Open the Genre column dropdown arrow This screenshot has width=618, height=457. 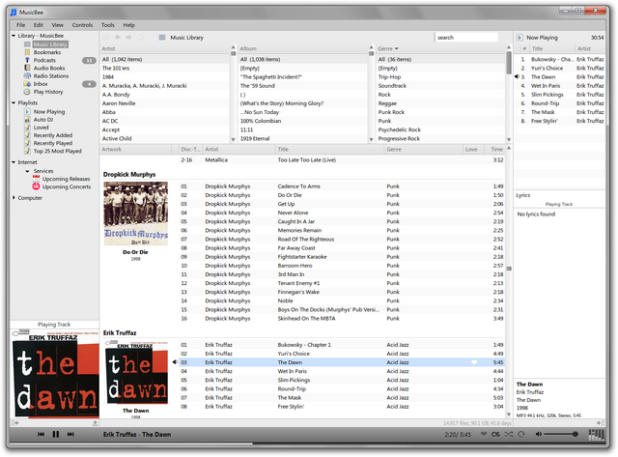click(x=397, y=48)
